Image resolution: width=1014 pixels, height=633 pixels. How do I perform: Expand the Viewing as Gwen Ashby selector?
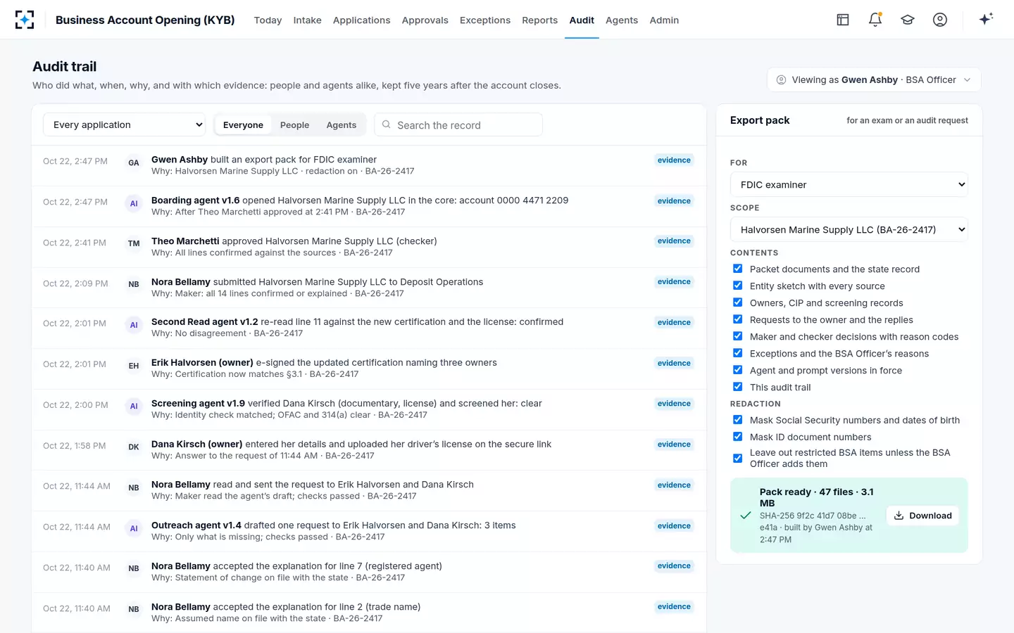point(874,79)
